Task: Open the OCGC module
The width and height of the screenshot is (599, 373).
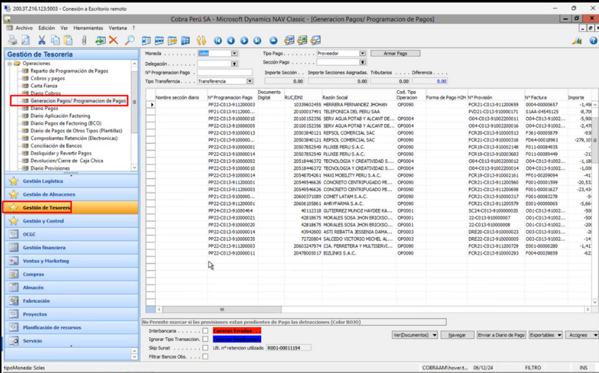Action: click(x=71, y=234)
